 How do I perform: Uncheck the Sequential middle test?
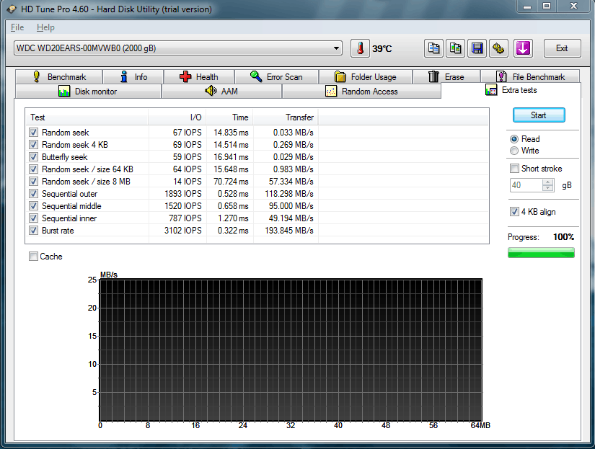[x=33, y=206]
